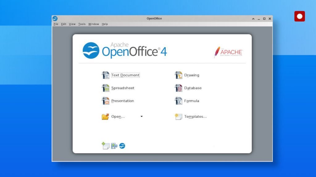Click the extensions puzzle icon
Viewport: 316px width, 177px height.
tap(114, 146)
